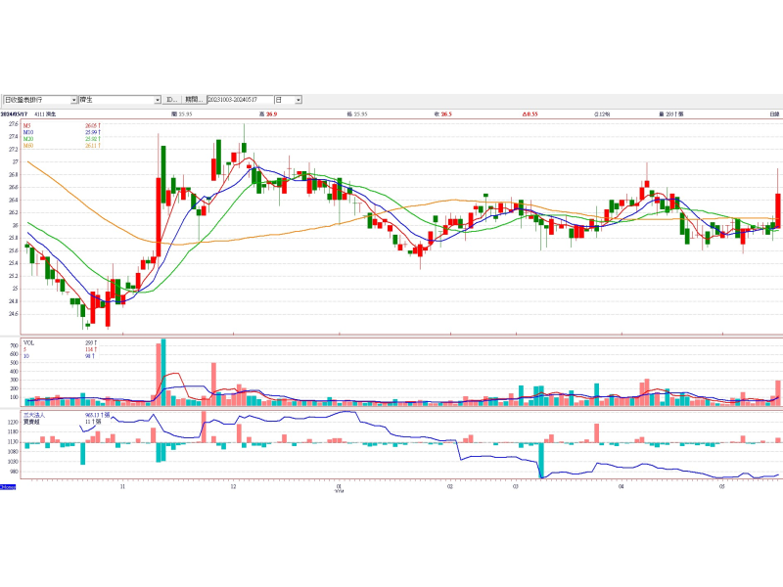The image size is (783, 587).
Task: Click the 三大法人 indicator label
Action: pos(35,414)
